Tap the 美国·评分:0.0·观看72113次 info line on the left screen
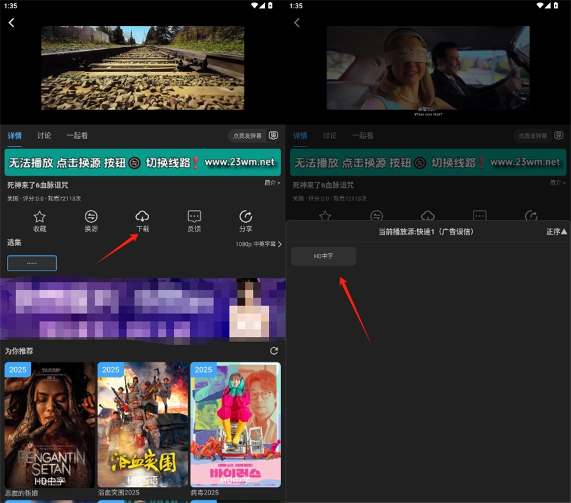Screen dimensions: 571x503 (x=44, y=199)
